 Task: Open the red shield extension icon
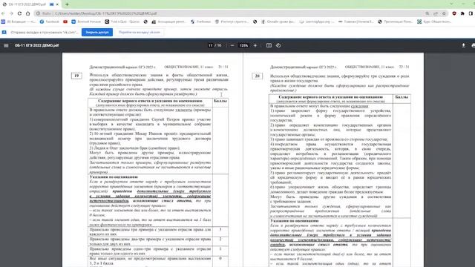click(x=454, y=13)
